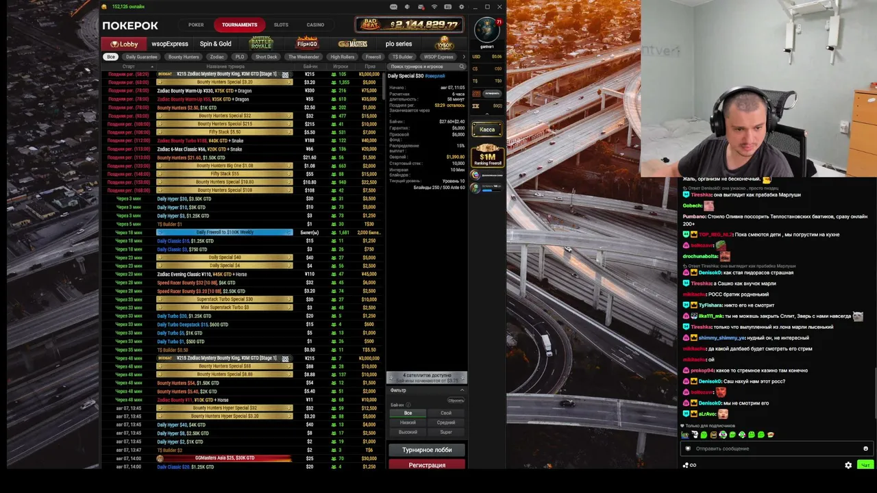Click the Сбросить filter reset button

point(456,401)
